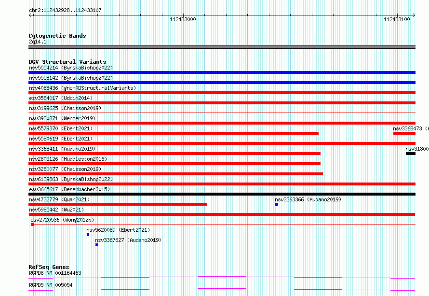429x296 pixels.
Task: Click the nsv5579370 (Ebert2021) label
Action: pos(61,128)
